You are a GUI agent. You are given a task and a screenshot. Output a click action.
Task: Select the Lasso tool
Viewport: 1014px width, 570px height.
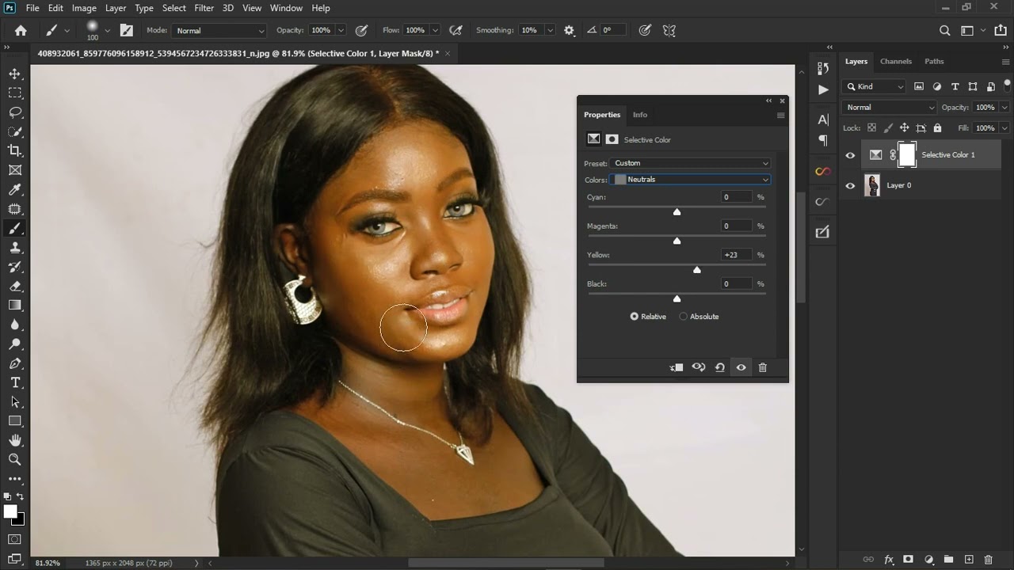click(x=15, y=112)
